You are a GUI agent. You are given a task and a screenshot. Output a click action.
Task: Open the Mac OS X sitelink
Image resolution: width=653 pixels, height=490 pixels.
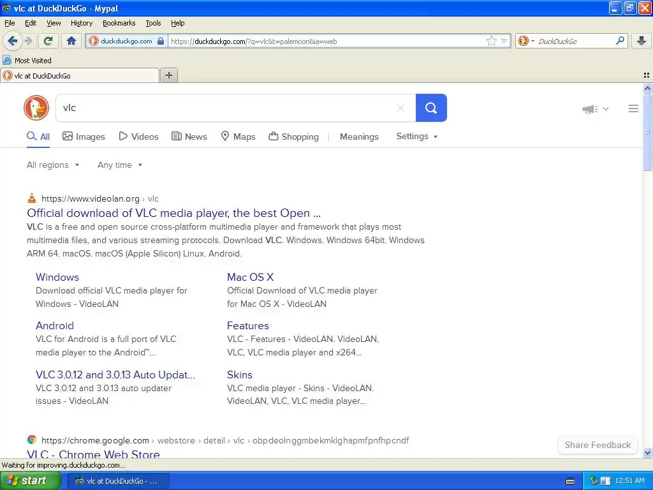click(250, 277)
